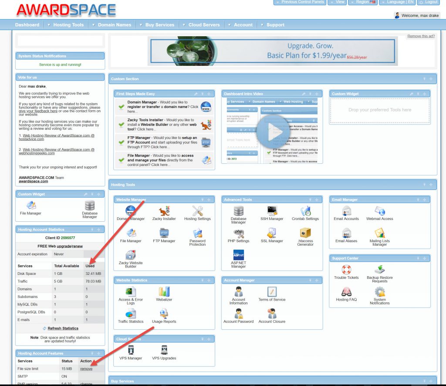The width and height of the screenshot is (446, 386).
Task: Click the Basic Plan upgrade banner
Action: pyautogui.click(x=272, y=51)
